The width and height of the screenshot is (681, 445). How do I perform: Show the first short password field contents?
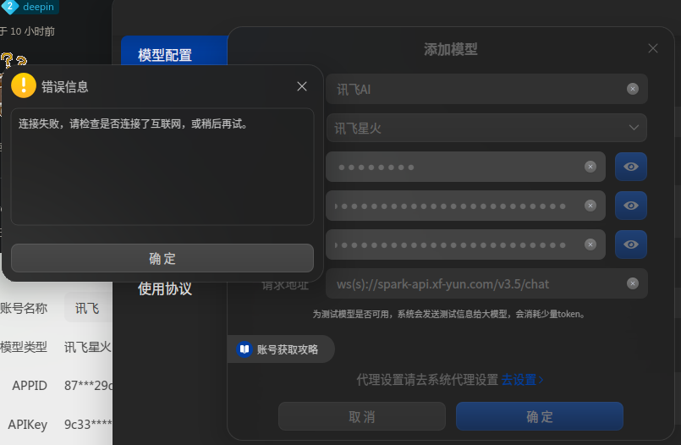pos(630,167)
